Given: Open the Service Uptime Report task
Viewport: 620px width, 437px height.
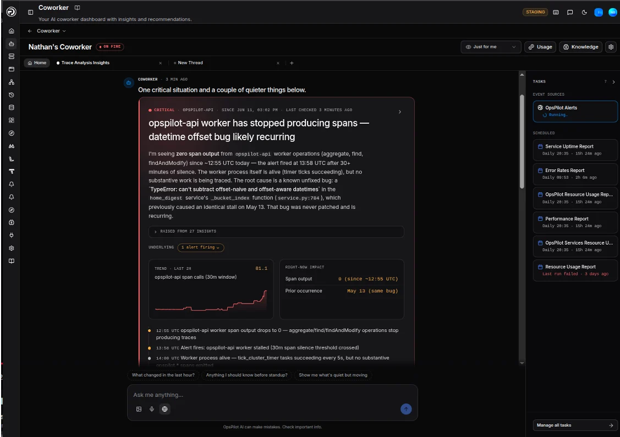Looking at the screenshot, I should 575,150.
